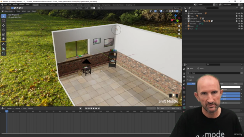Switch to the Modeling workspace tab
244x137 pixels.
pos(43,5)
